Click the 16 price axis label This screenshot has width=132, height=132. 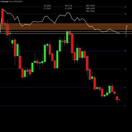[125, 51]
